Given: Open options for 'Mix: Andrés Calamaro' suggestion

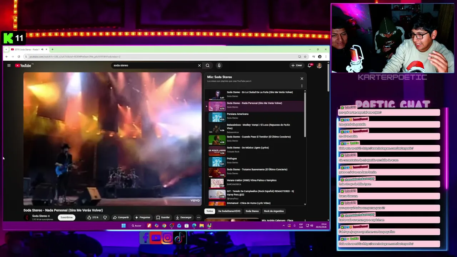Looking at the screenshot, I should [305, 221].
